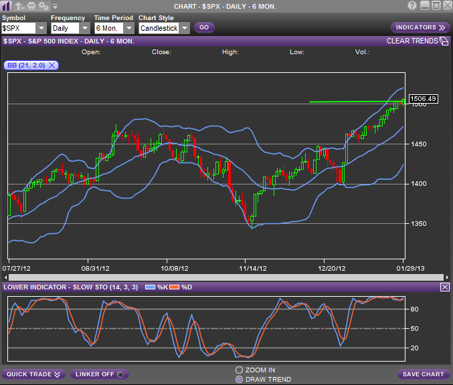
Task: Click the chart app logo icon
Action: 7,5
